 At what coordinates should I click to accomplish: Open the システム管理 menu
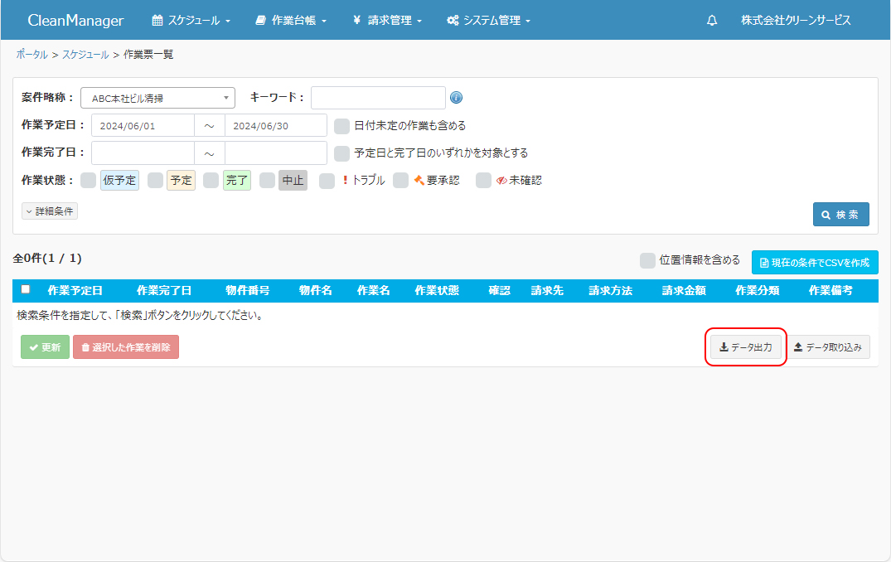pyautogui.click(x=488, y=21)
